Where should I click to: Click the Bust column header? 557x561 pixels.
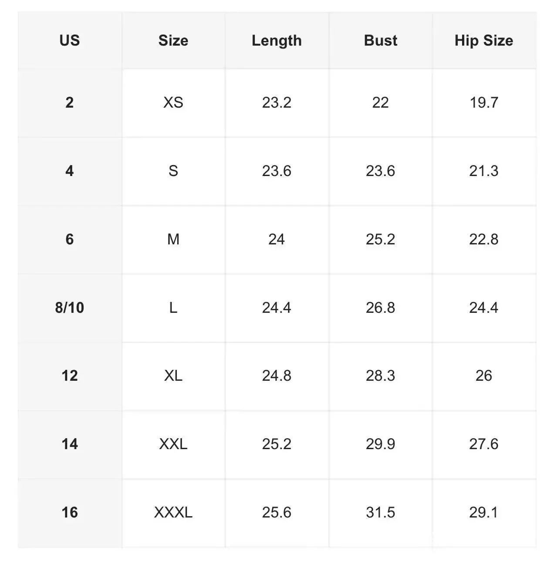click(380, 41)
